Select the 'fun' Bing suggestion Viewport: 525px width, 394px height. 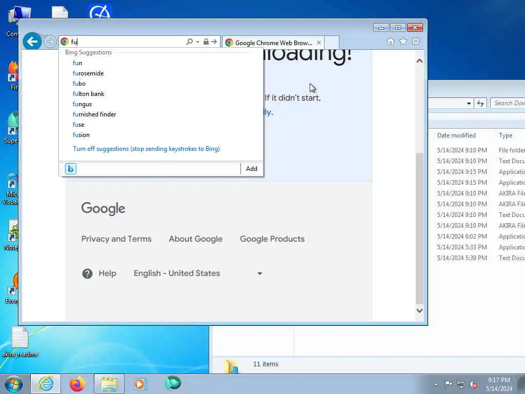click(x=77, y=63)
